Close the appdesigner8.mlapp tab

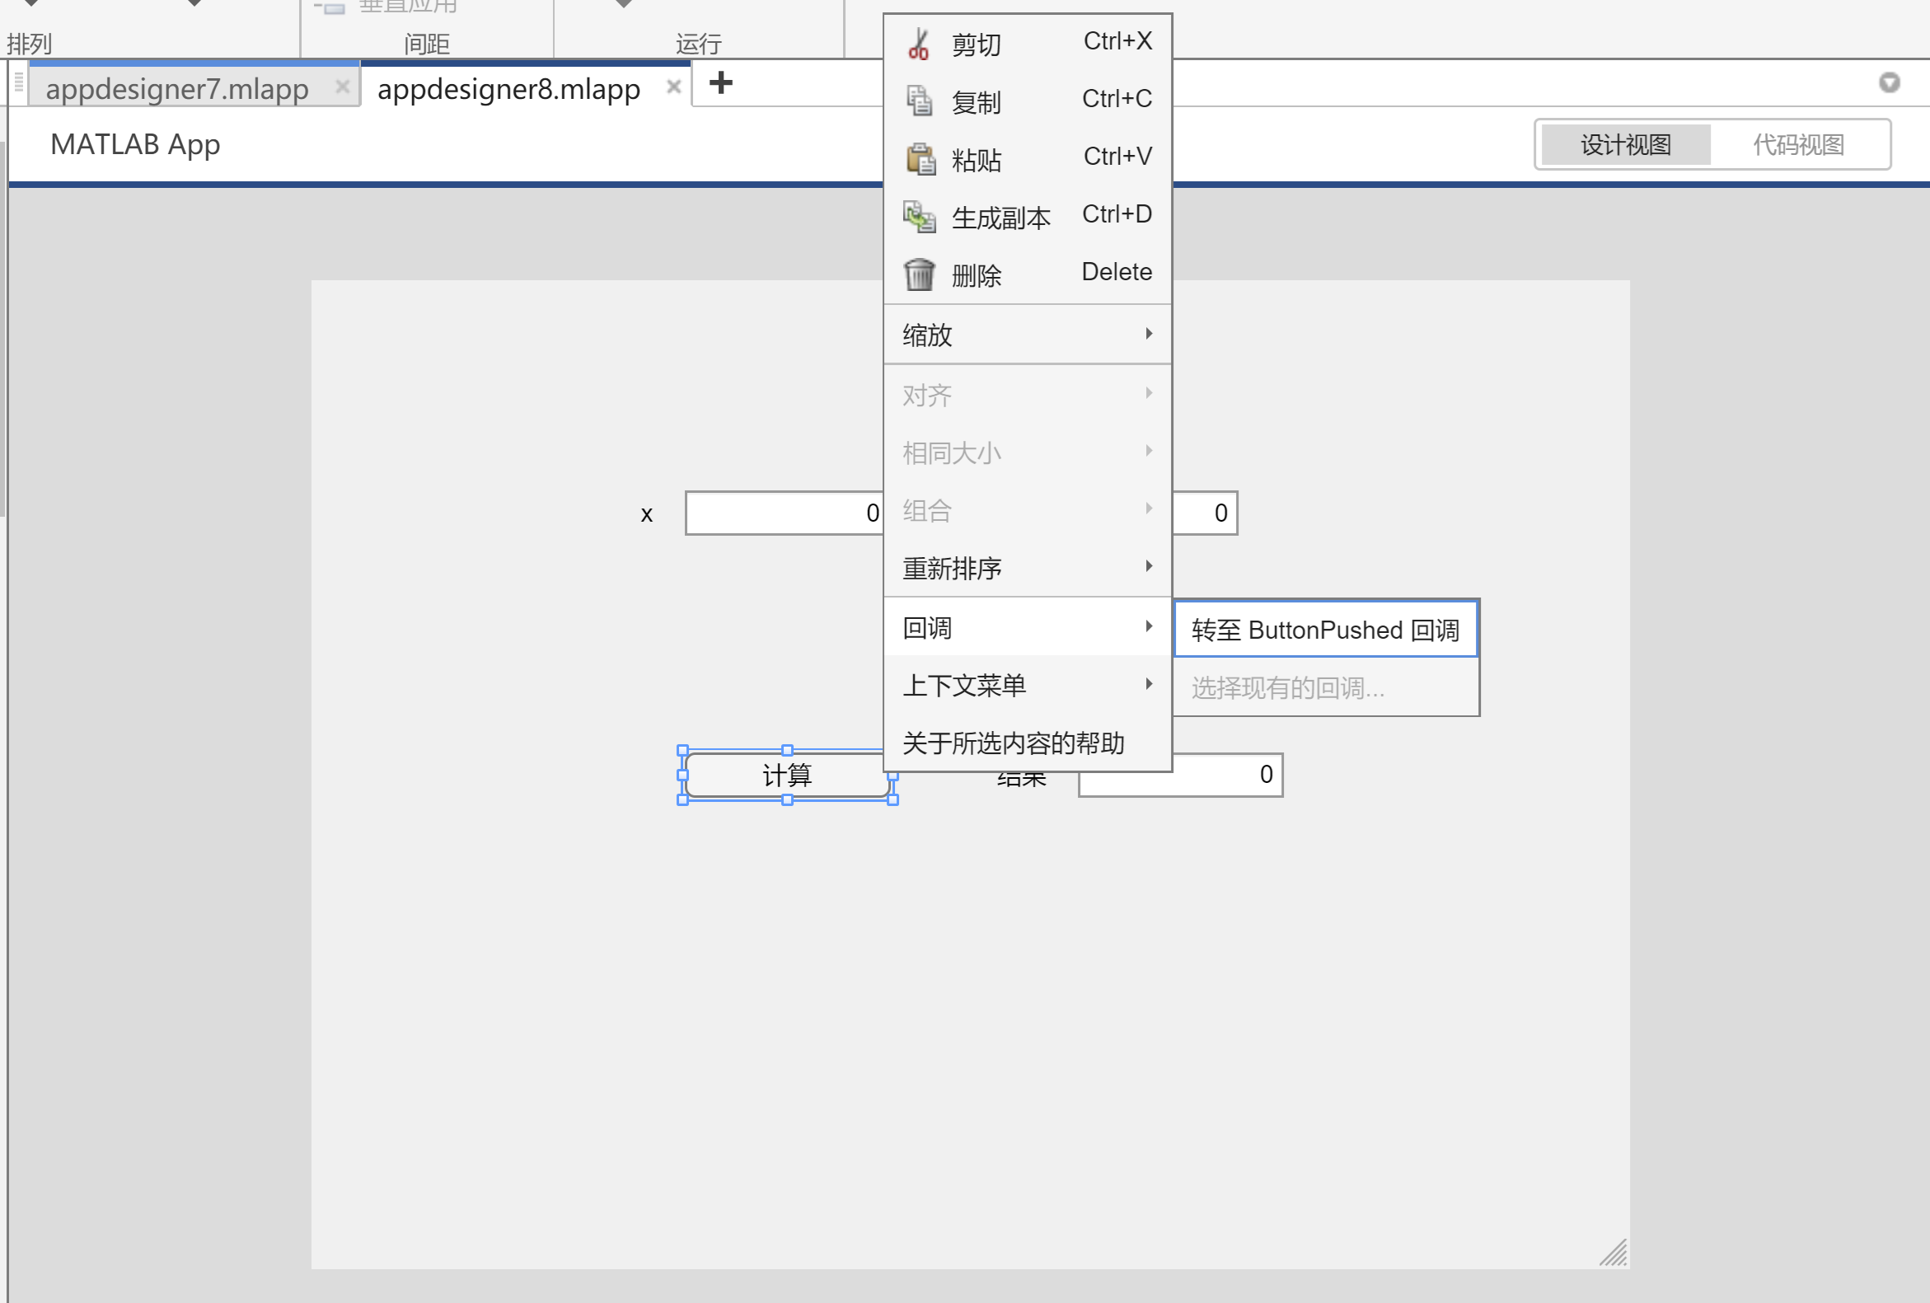[x=673, y=87]
